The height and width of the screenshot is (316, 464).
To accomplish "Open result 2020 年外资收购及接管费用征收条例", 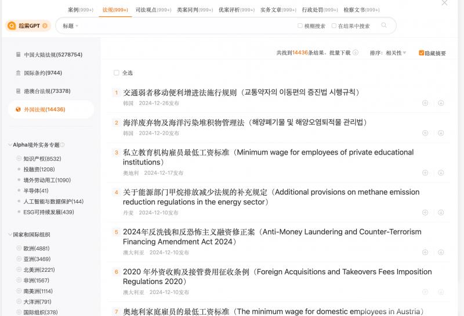I will tap(277, 276).
